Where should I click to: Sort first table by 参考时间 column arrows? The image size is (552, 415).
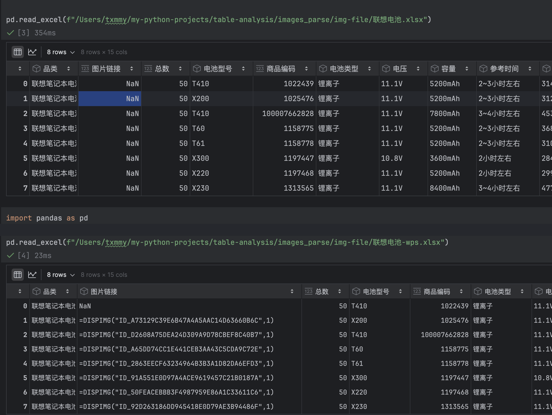click(x=530, y=69)
